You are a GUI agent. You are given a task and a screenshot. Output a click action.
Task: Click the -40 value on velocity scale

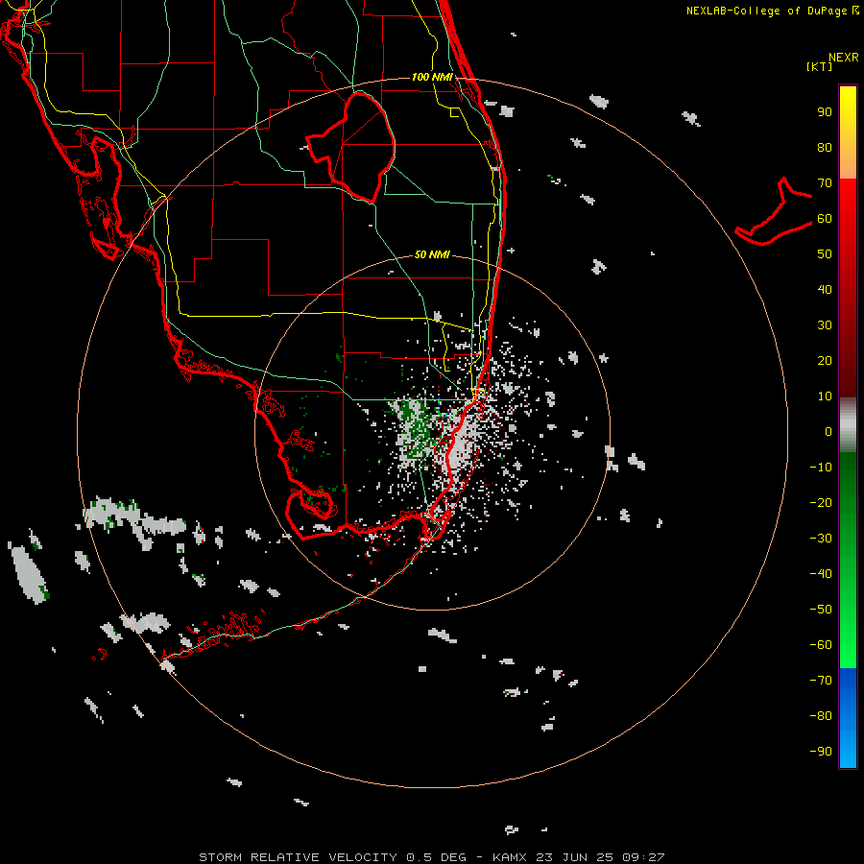point(821,574)
